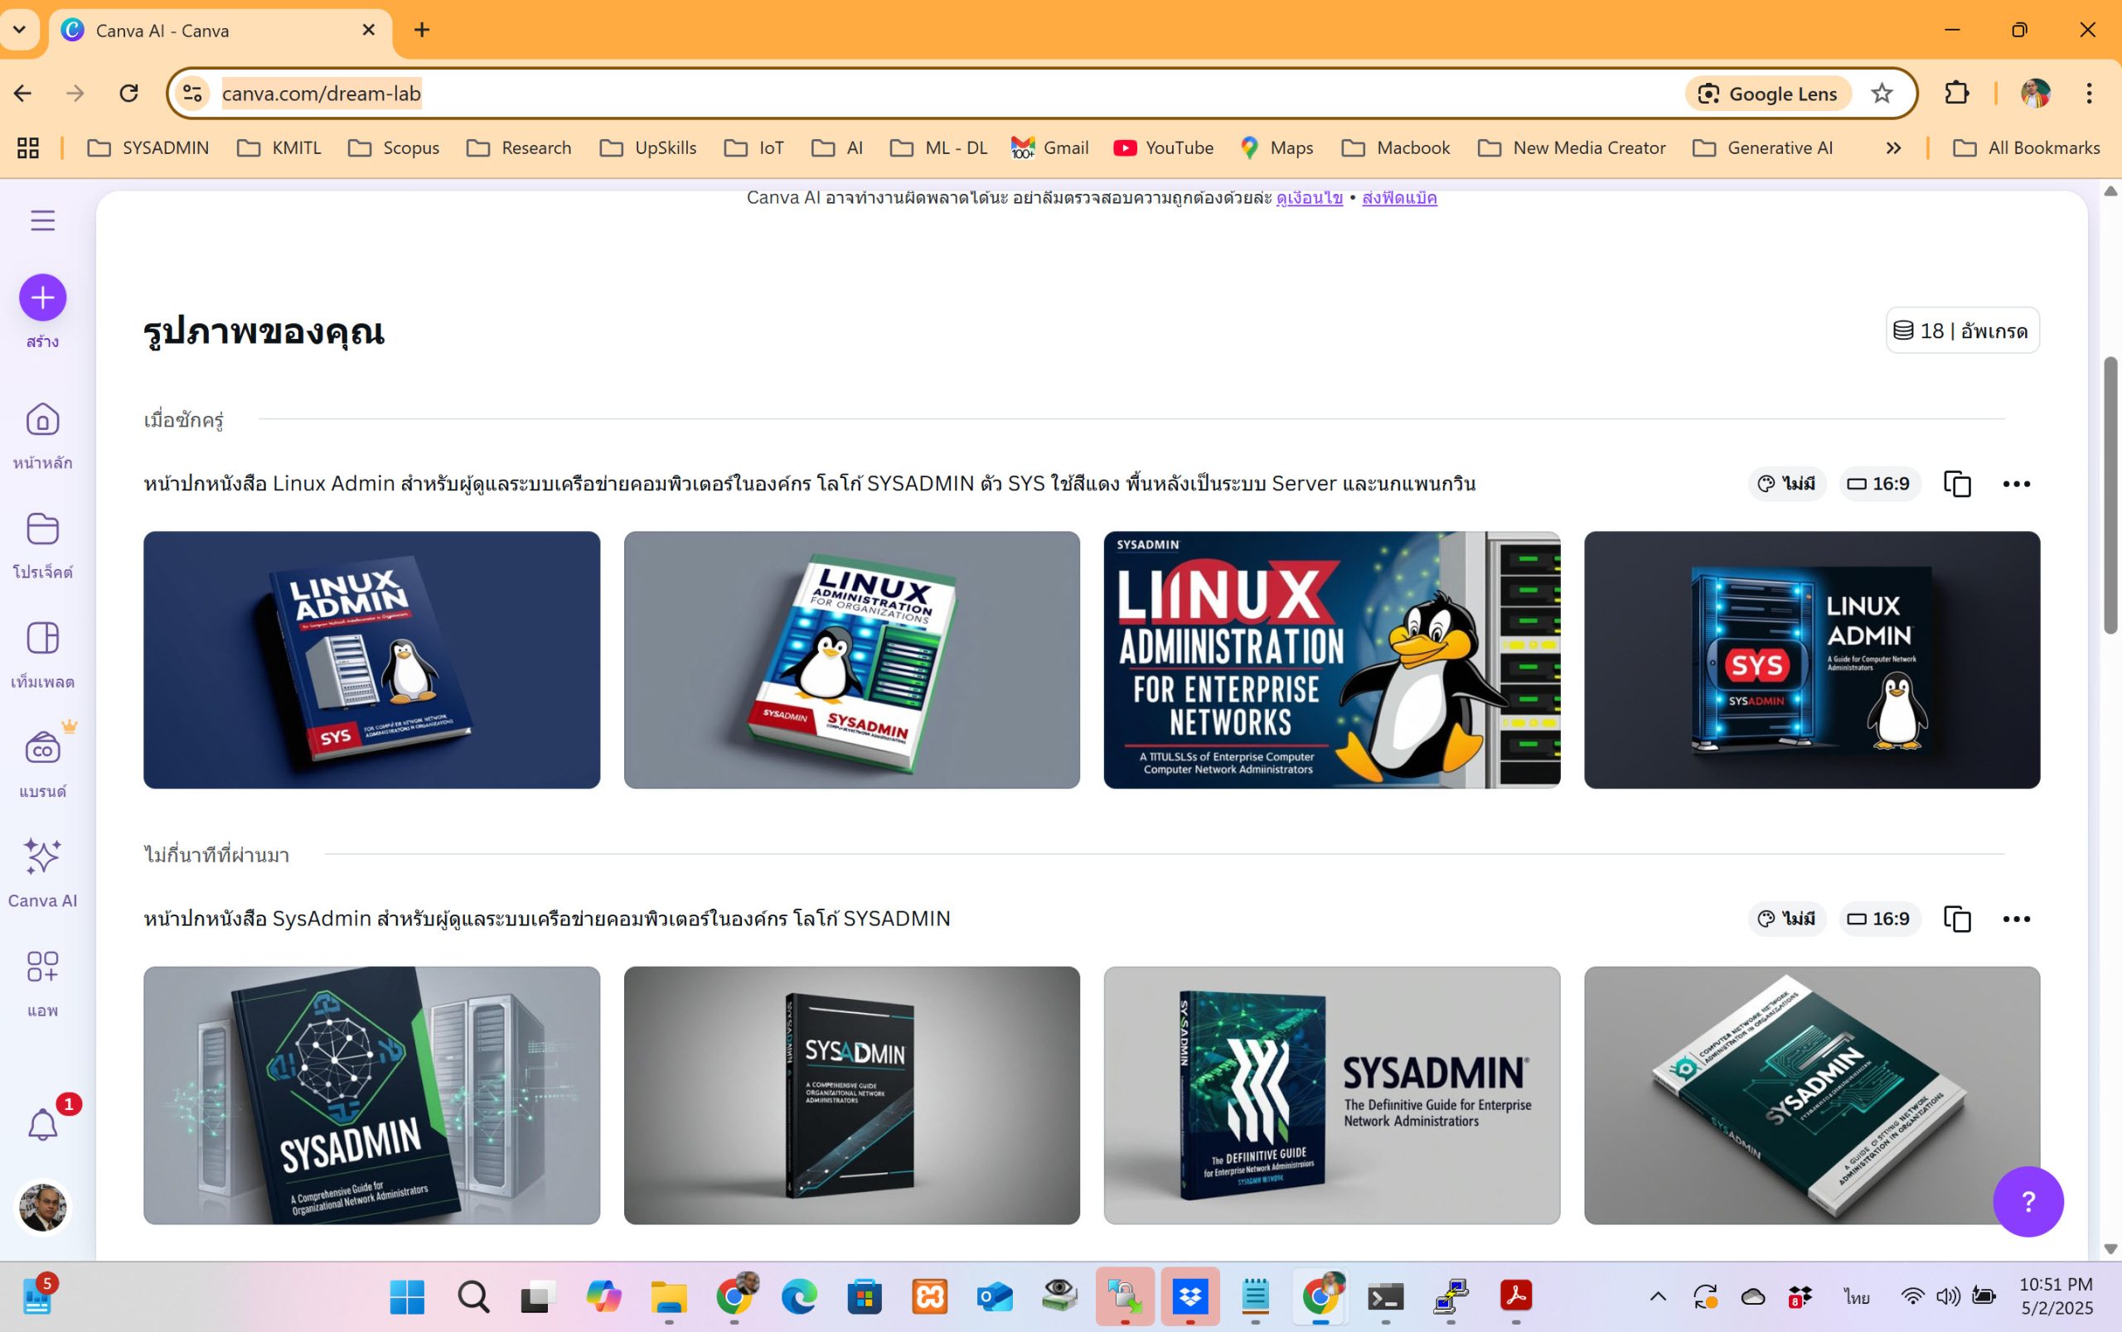Switch the input language indicator ไทย

[1856, 1296]
